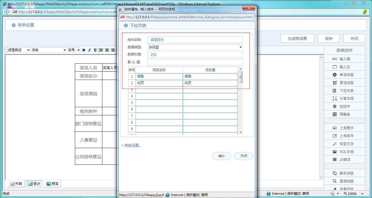Click the 宏控件 gear icon
Screen dimensions: 372x198
[x=335, y=106]
